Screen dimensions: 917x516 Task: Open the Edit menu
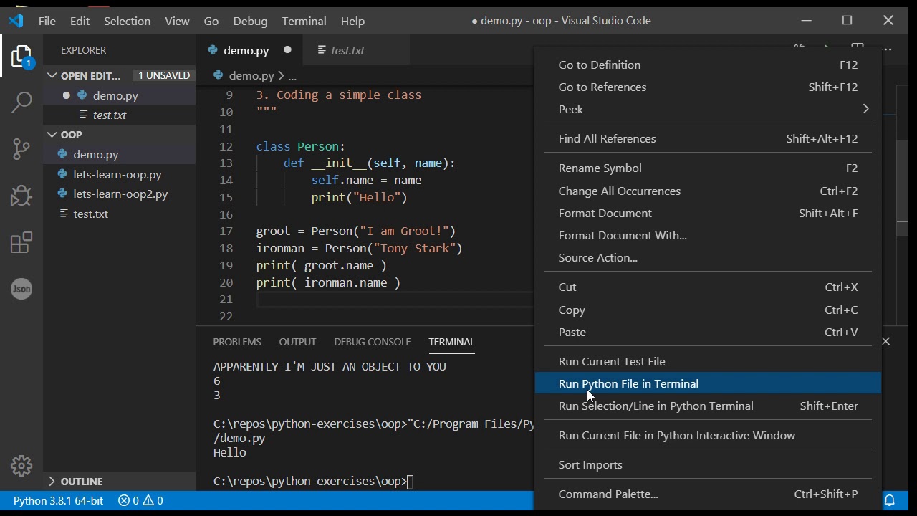[80, 21]
